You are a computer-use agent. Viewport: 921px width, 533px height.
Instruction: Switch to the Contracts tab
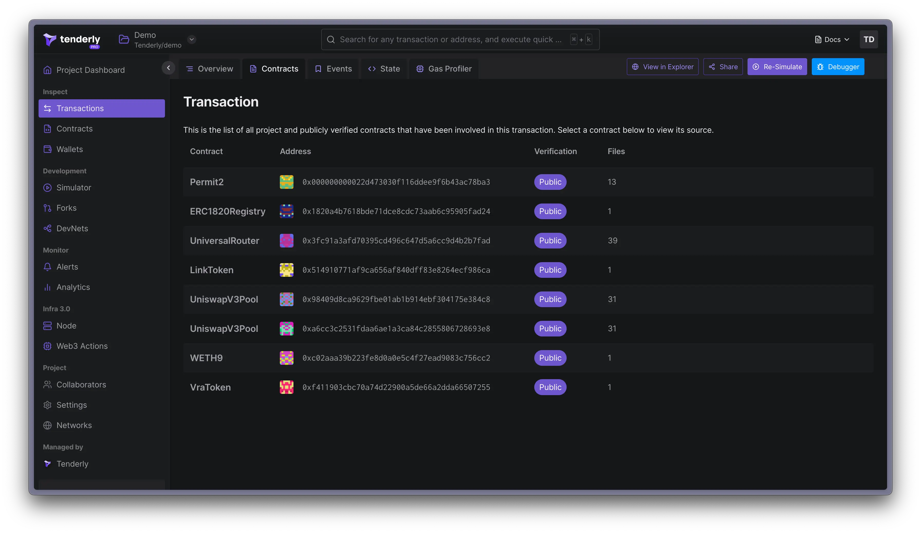(274, 69)
